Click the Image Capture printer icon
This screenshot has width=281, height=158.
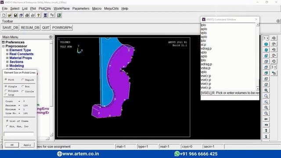(x=27, y=15)
